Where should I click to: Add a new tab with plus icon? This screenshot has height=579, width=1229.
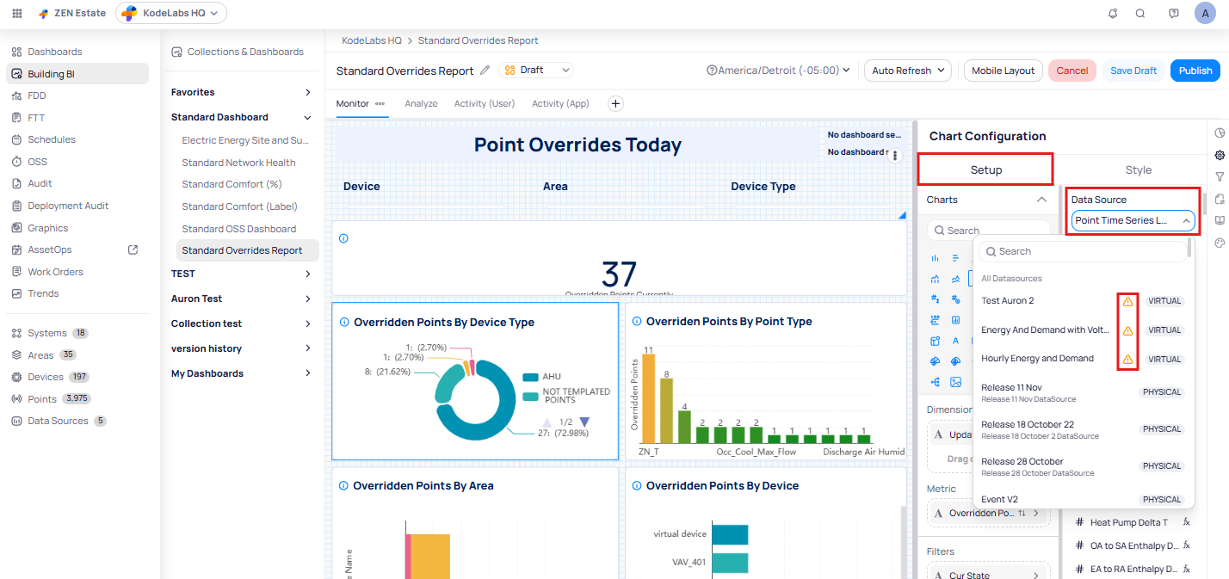[615, 103]
